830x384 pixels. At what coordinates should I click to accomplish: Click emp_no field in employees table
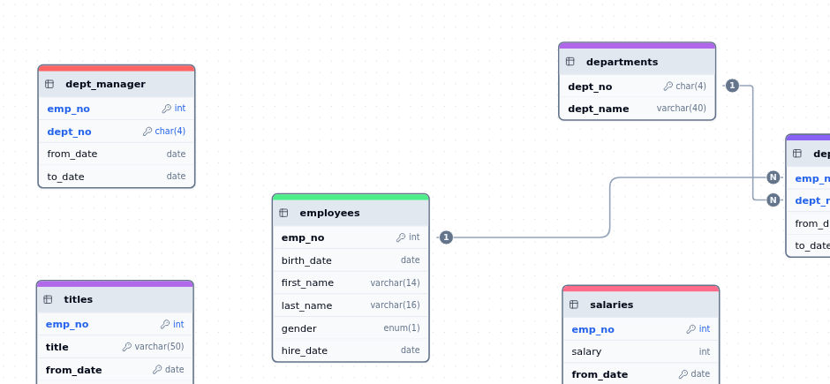click(x=351, y=237)
